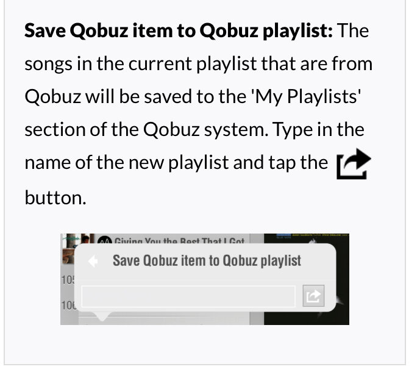Select the second small album thumbnail below it

pos(68,256)
